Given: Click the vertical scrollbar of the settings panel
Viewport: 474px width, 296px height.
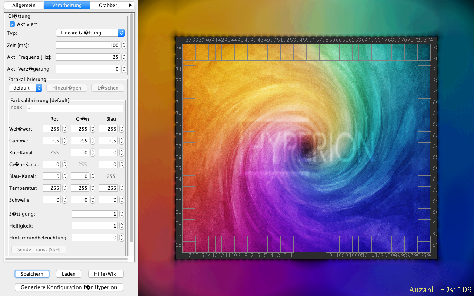Looking at the screenshot, I should point(131,126).
